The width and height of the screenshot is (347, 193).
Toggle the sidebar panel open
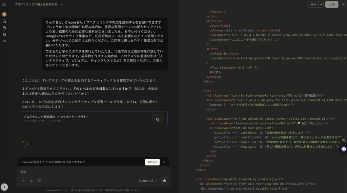tap(4, 4)
